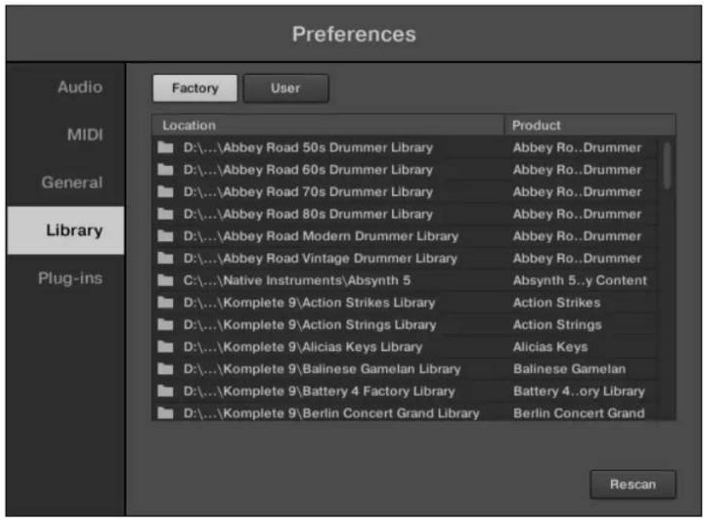This screenshot has height=518, width=704.
Task: Click product cell in Abbey Road Vintage row
Action: [x=577, y=258]
